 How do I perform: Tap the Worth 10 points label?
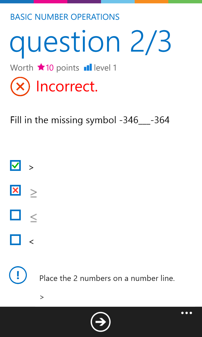pyautogui.click(x=45, y=68)
